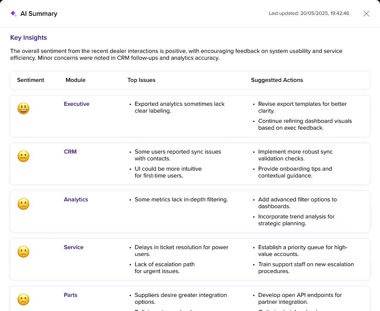
Task: Select 'Lack of escalation path' issue
Action: click(164, 268)
